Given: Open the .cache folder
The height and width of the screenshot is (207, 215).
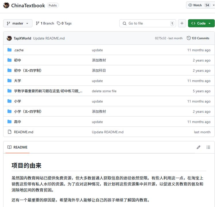Looking at the screenshot, I should tap(19, 50).
